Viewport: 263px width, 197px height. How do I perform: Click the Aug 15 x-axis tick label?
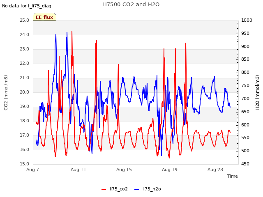pyautogui.click(x=124, y=170)
